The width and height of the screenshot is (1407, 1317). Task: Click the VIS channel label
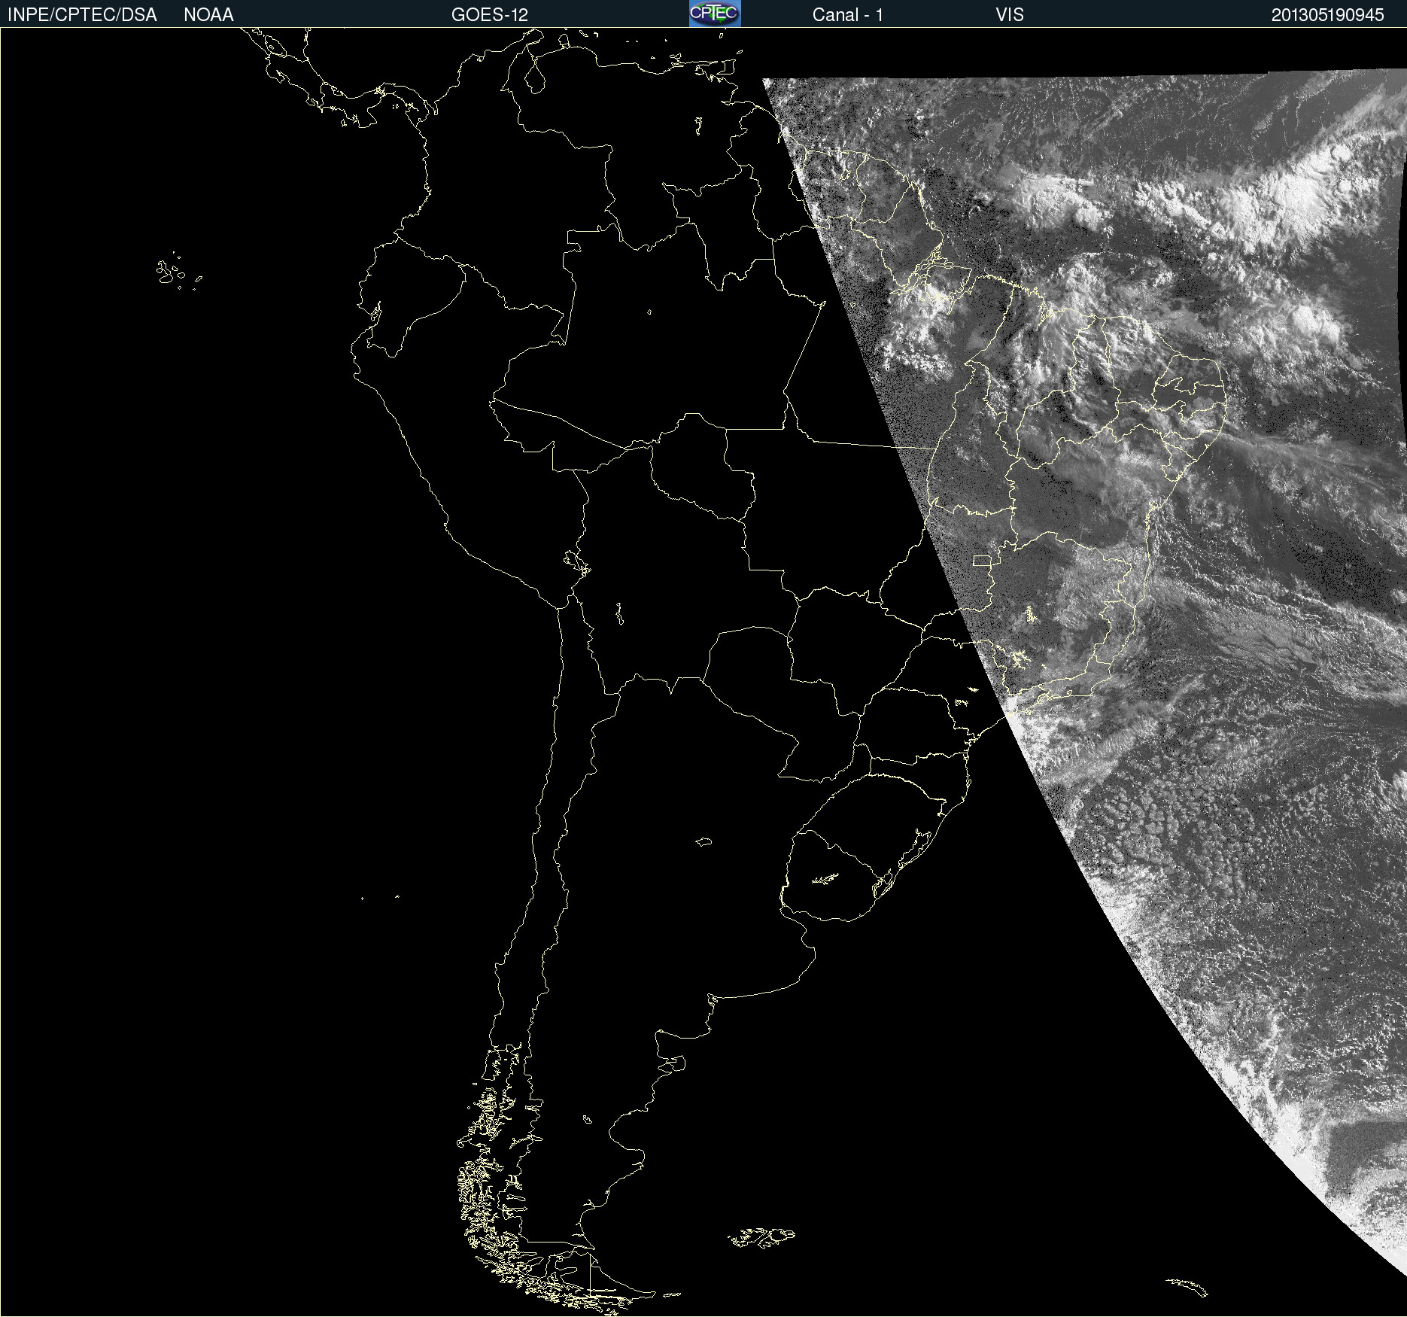pos(1010,15)
